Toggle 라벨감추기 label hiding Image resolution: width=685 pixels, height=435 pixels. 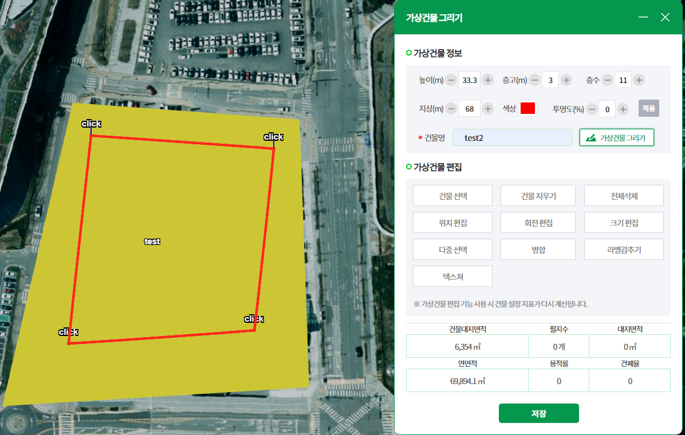[x=624, y=250]
